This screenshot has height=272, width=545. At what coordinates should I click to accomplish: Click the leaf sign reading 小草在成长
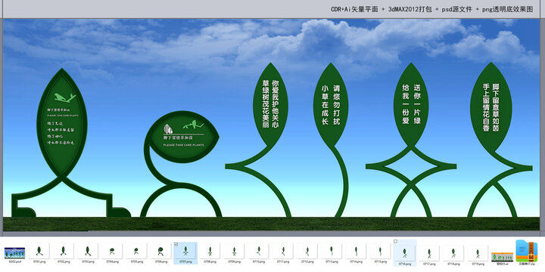click(x=331, y=105)
